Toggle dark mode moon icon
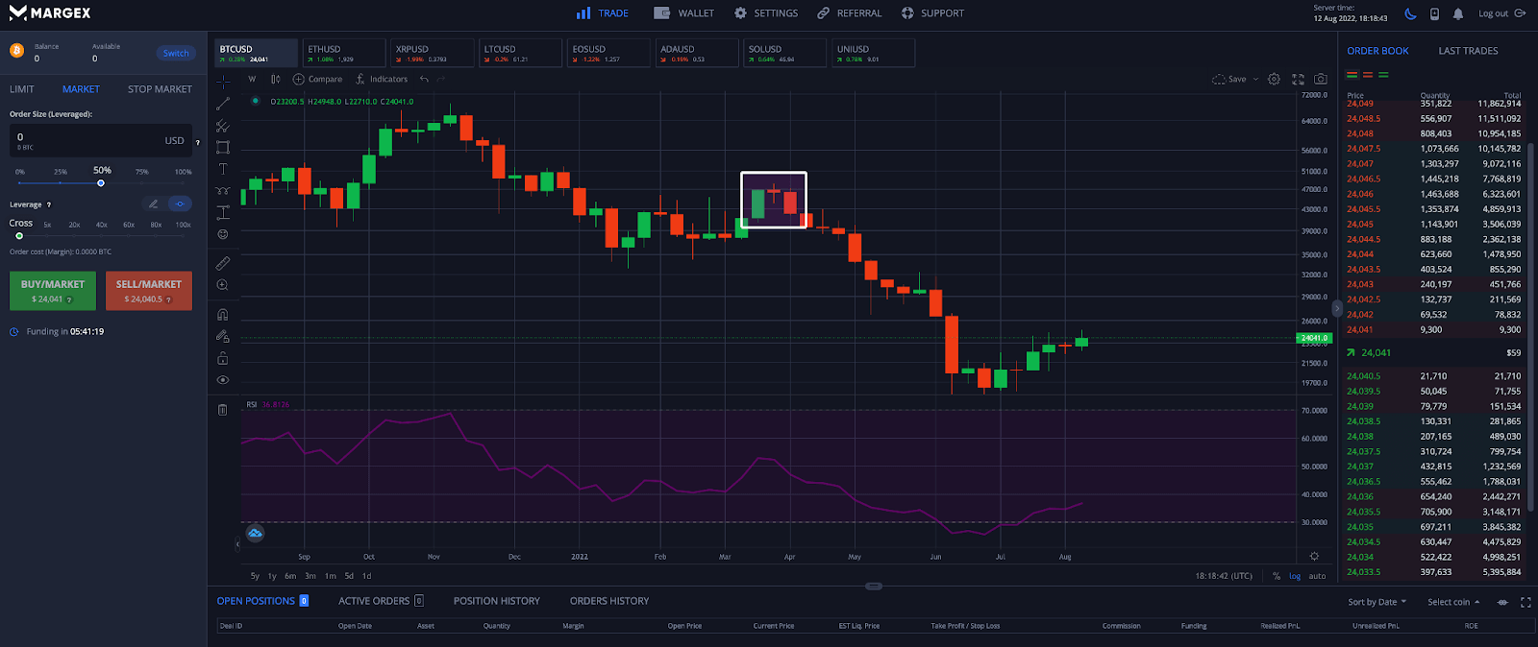The height and width of the screenshot is (647, 1538). pyautogui.click(x=1410, y=13)
